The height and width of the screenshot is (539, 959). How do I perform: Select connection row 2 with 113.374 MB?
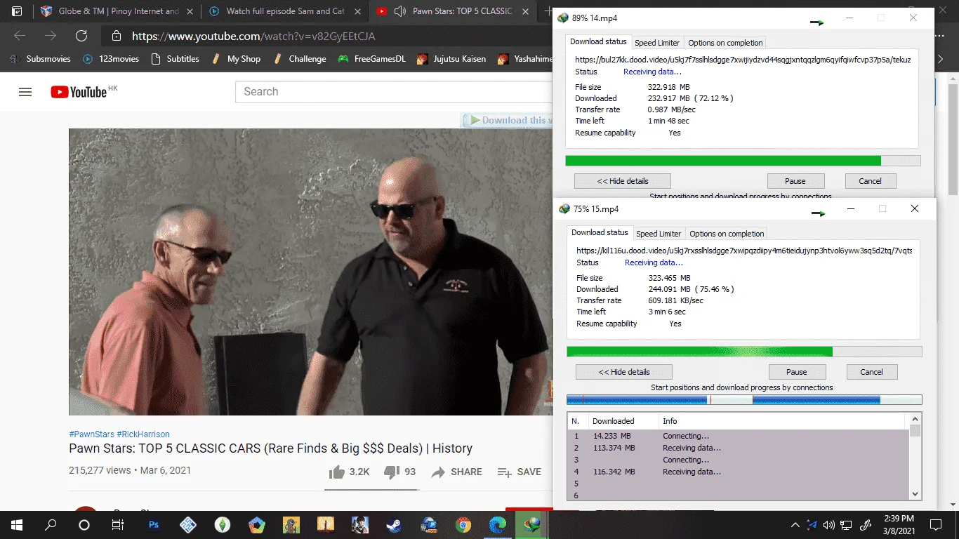click(x=739, y=448)
